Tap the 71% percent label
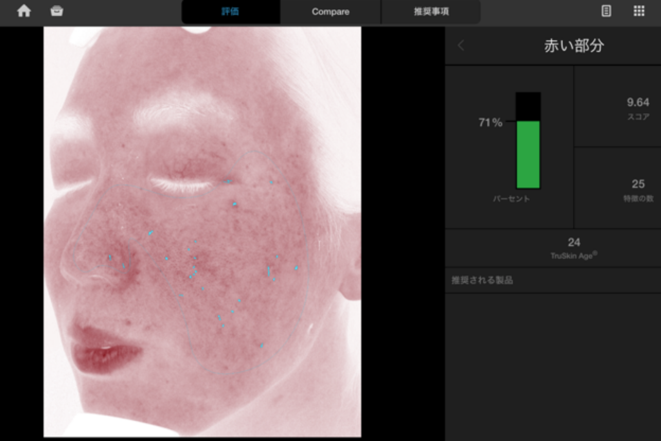This screenshot has height=441, width=661. tap(490, 123)
